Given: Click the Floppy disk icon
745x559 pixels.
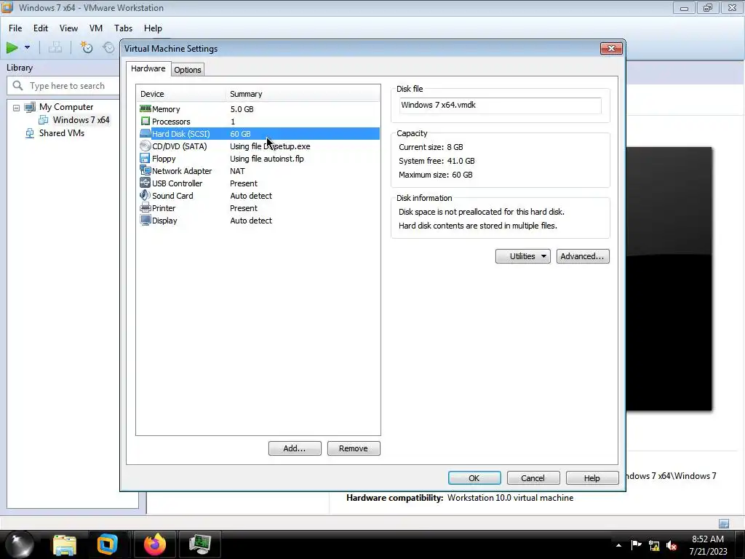Looking at the screenshot, I should coord(146,158).
